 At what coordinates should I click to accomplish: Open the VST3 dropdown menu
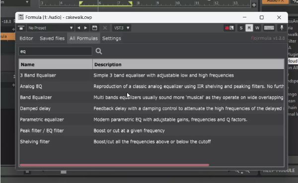coord(122,28)
